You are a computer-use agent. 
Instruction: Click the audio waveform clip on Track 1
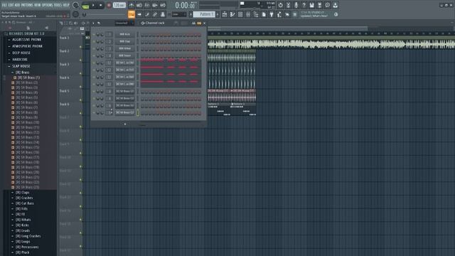331,44
